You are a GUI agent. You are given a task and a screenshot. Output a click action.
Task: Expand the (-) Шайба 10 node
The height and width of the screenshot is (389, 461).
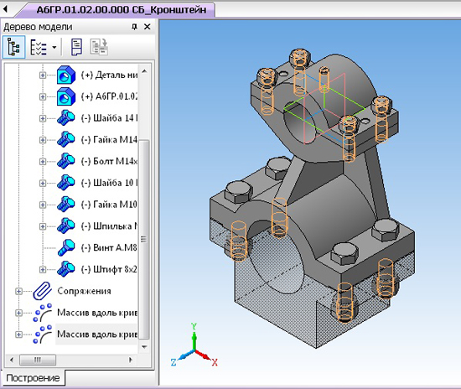point(43,183)
